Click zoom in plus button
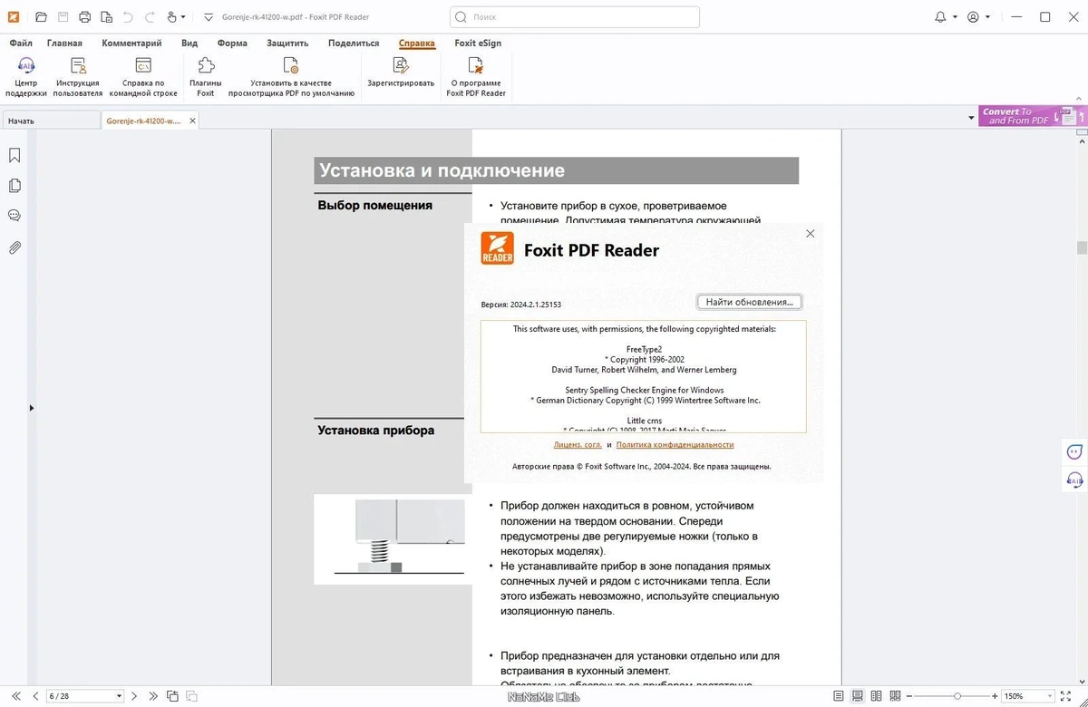 (x=996, y=696)
